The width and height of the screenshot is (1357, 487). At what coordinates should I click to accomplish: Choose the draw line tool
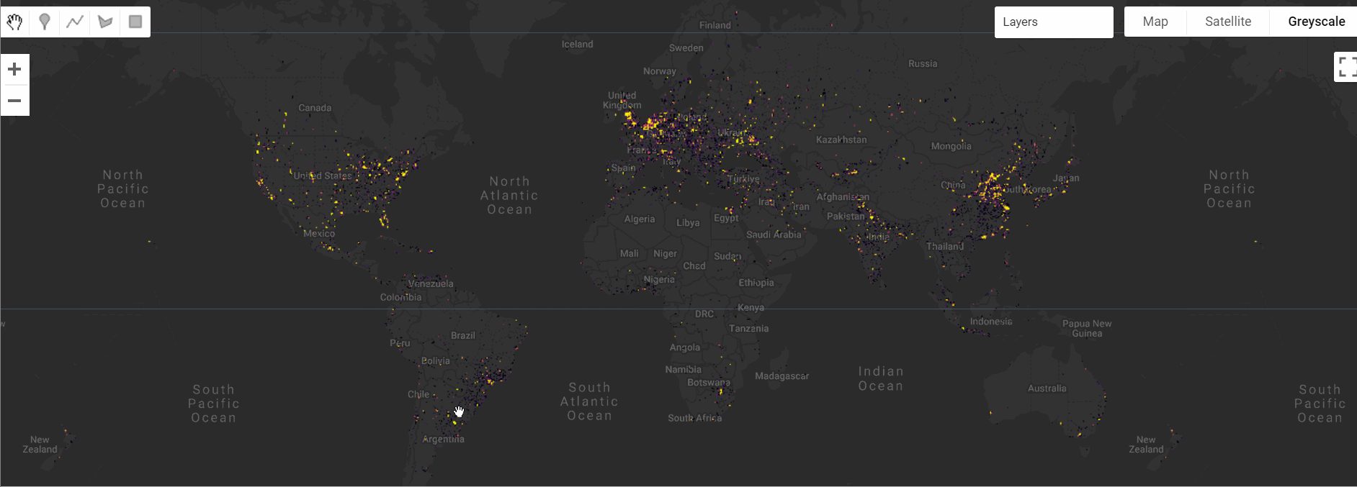click(x=75, y=22)
